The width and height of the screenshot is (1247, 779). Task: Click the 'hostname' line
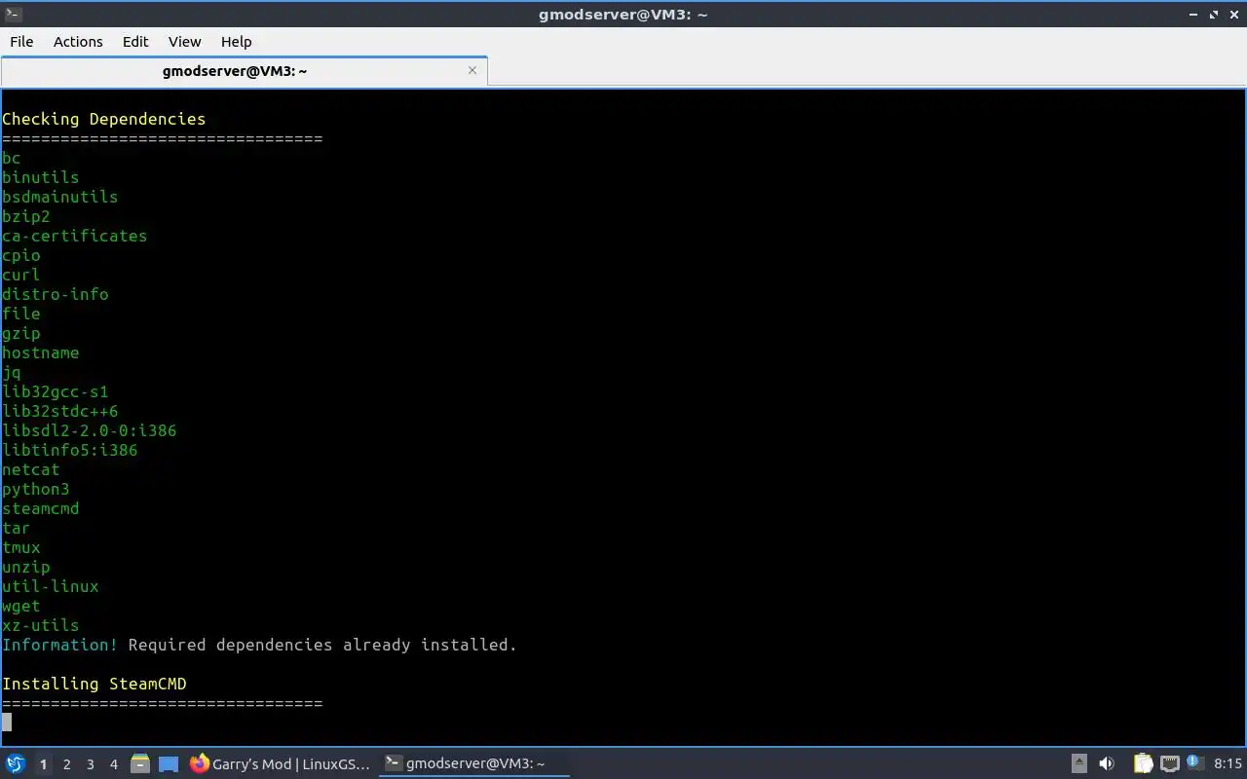pos(40,352)
